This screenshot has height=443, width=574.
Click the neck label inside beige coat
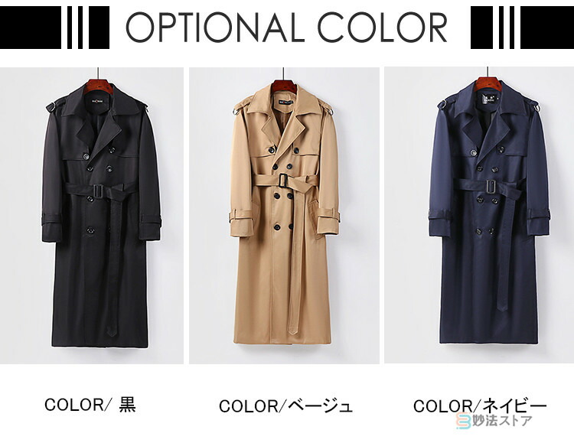(x=287, y=103)
